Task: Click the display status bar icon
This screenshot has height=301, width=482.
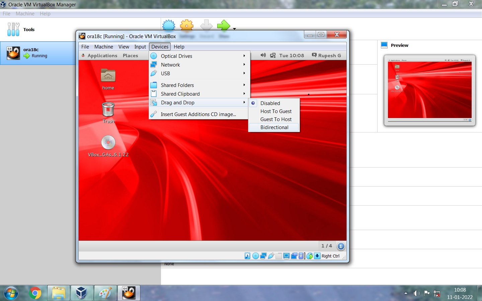Action: pos(287,256)
